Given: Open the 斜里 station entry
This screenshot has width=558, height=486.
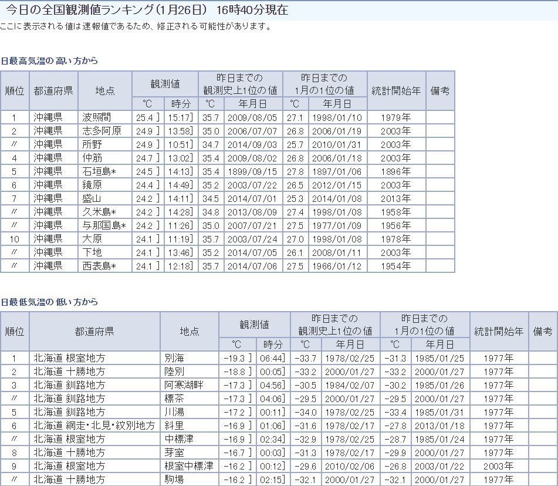Looking at the screenshot, I should (x=175, y=425).
